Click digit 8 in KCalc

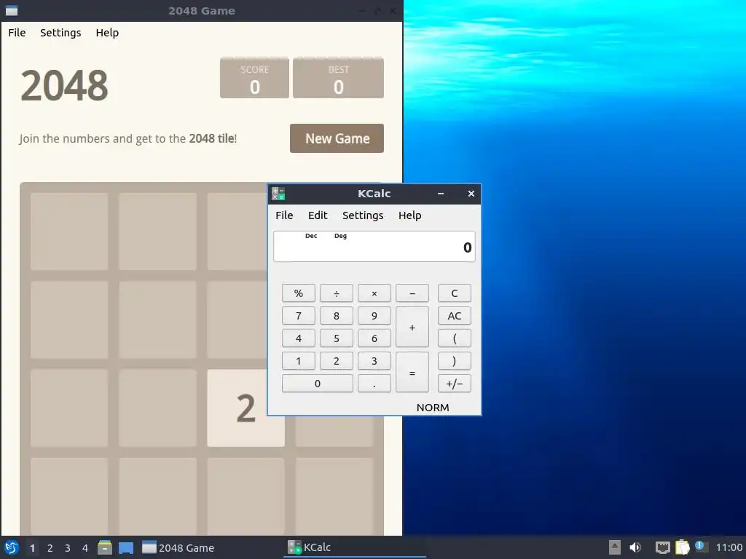coord(337,316)
